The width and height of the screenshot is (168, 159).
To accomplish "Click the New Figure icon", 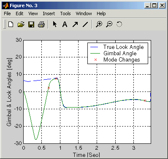I will pyautogui.click(x=11, y=24).
